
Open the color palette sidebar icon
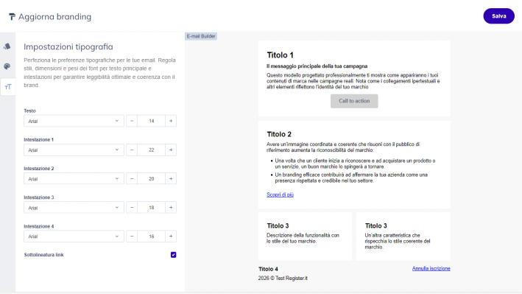7,66
